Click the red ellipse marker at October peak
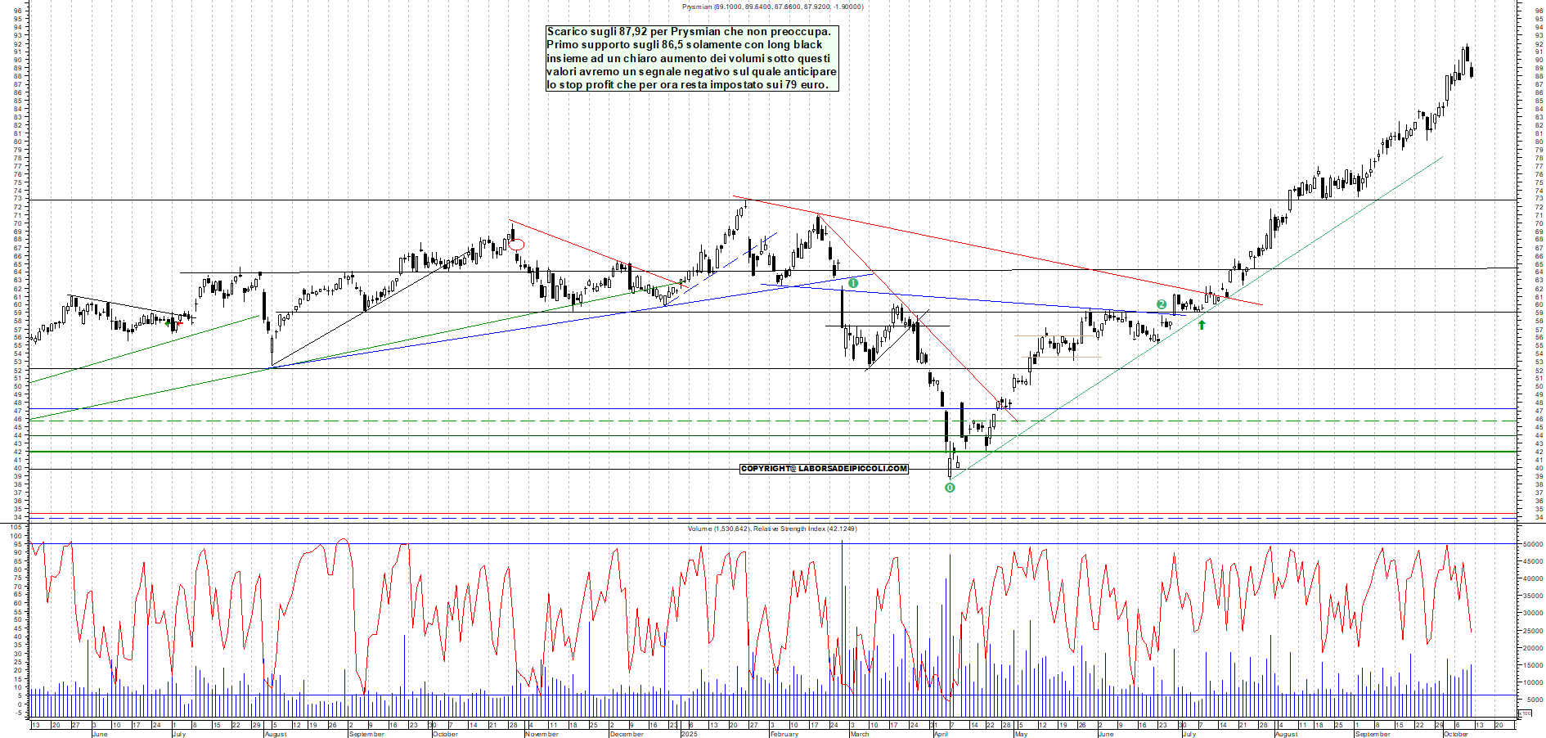The image size is (1546, 738). pos(516,244)
